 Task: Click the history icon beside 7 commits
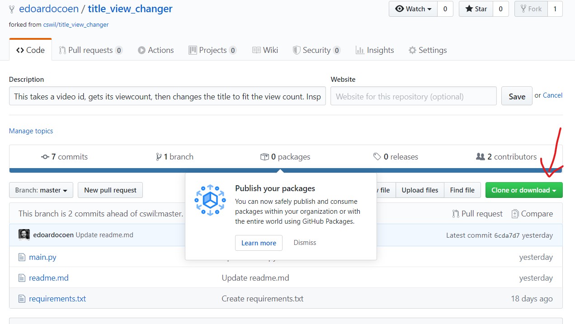coord(45,157)
